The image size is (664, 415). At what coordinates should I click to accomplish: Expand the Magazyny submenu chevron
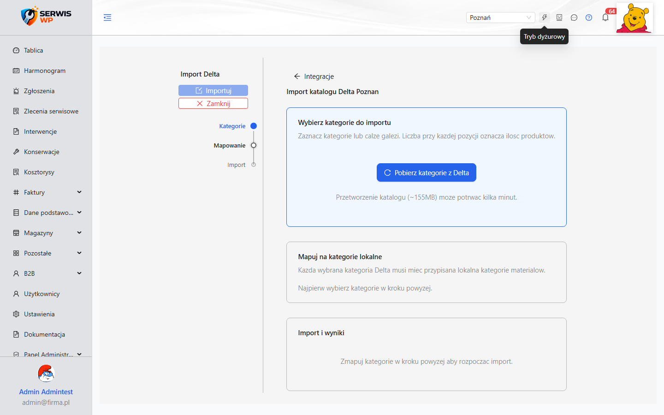tap(79, 233)
